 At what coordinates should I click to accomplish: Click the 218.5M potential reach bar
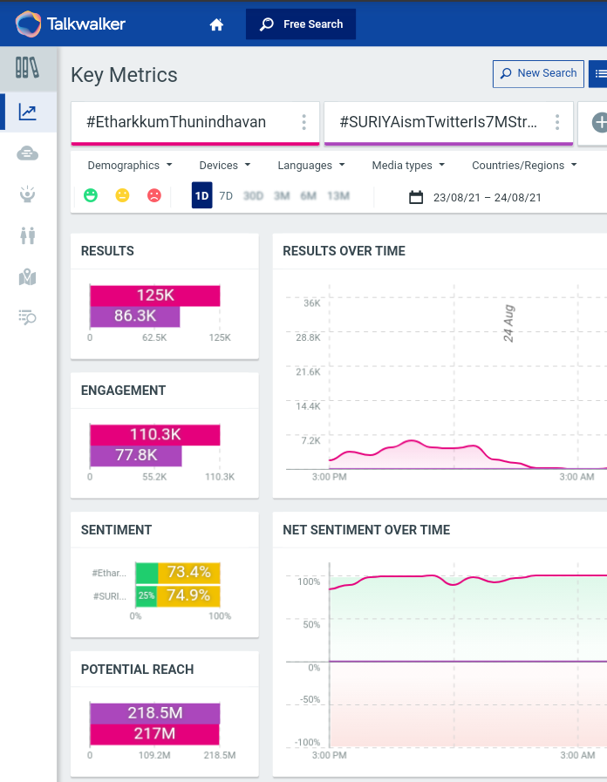click(x=155, y=713)
